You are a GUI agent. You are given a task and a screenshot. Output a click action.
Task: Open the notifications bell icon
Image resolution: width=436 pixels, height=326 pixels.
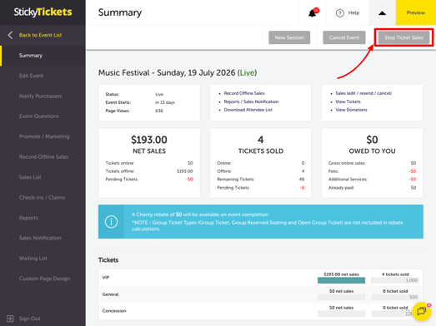(x=313, y=12)
